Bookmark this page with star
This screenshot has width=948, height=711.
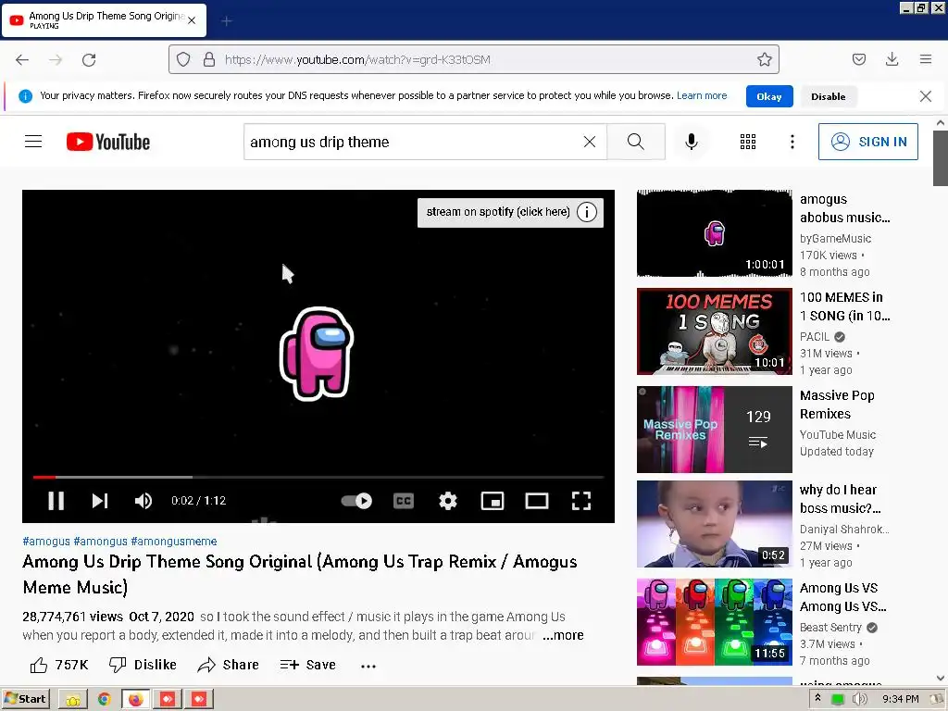tap(764, 59)
